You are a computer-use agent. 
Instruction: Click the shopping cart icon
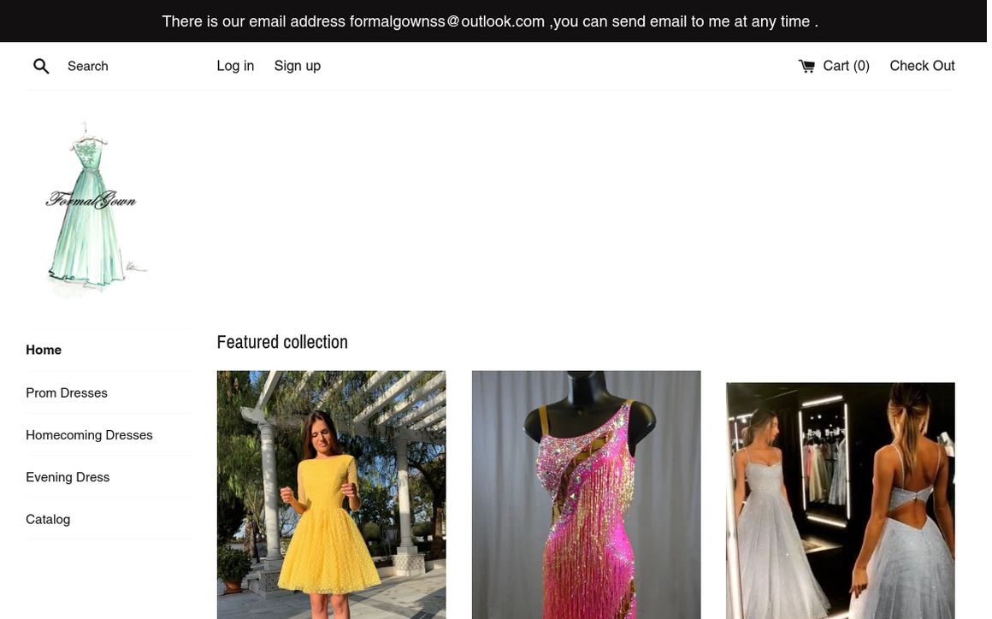coord(806,66)
